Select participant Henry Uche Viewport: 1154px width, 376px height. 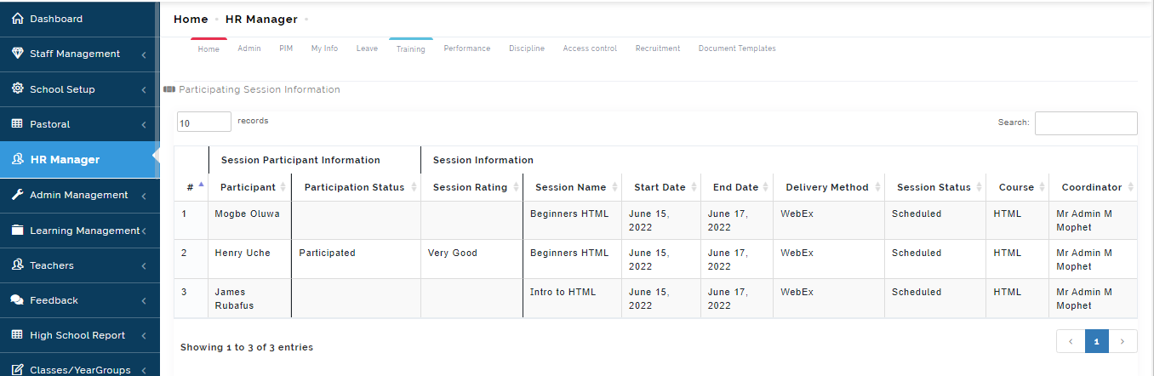coord(243,253)
